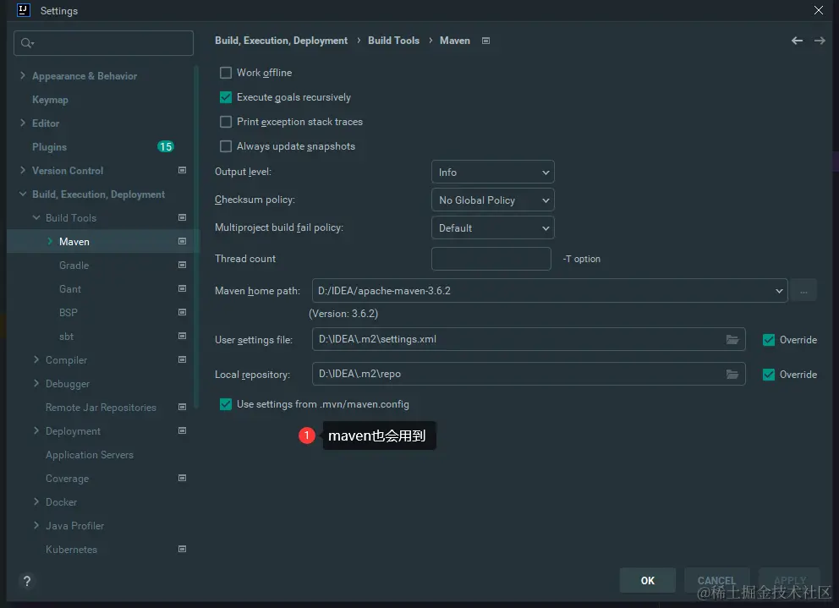
Task: Open the Output level dropdown
Action: [x=492, y=173]
